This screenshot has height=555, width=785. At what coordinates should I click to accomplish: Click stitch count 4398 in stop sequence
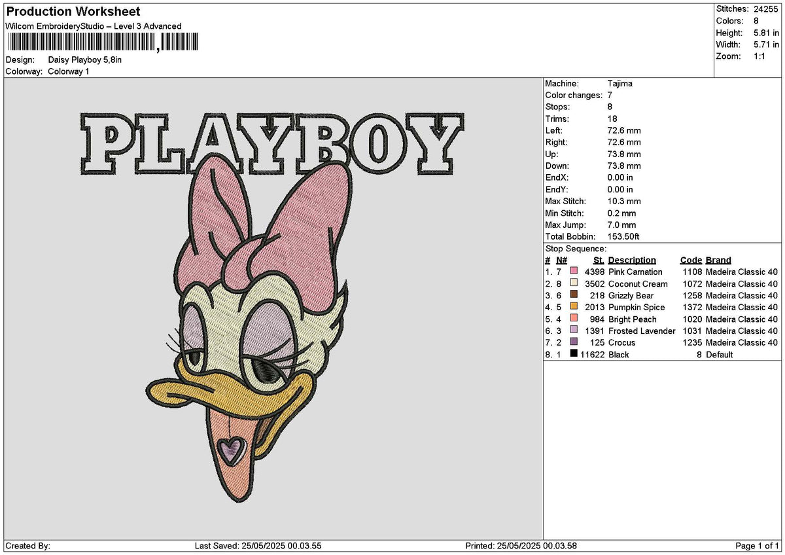(x=595, y=272)
